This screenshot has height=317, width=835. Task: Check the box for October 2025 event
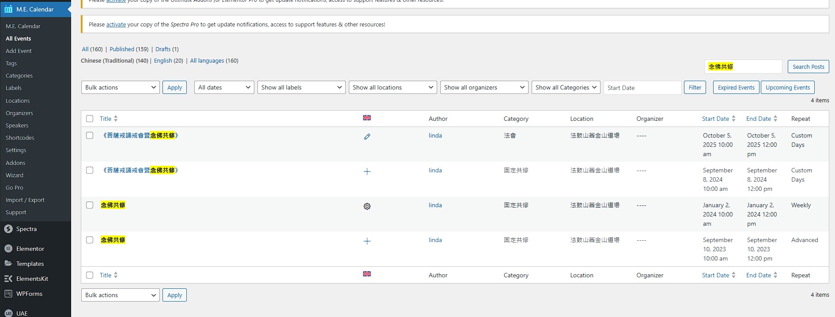point(90,135)
